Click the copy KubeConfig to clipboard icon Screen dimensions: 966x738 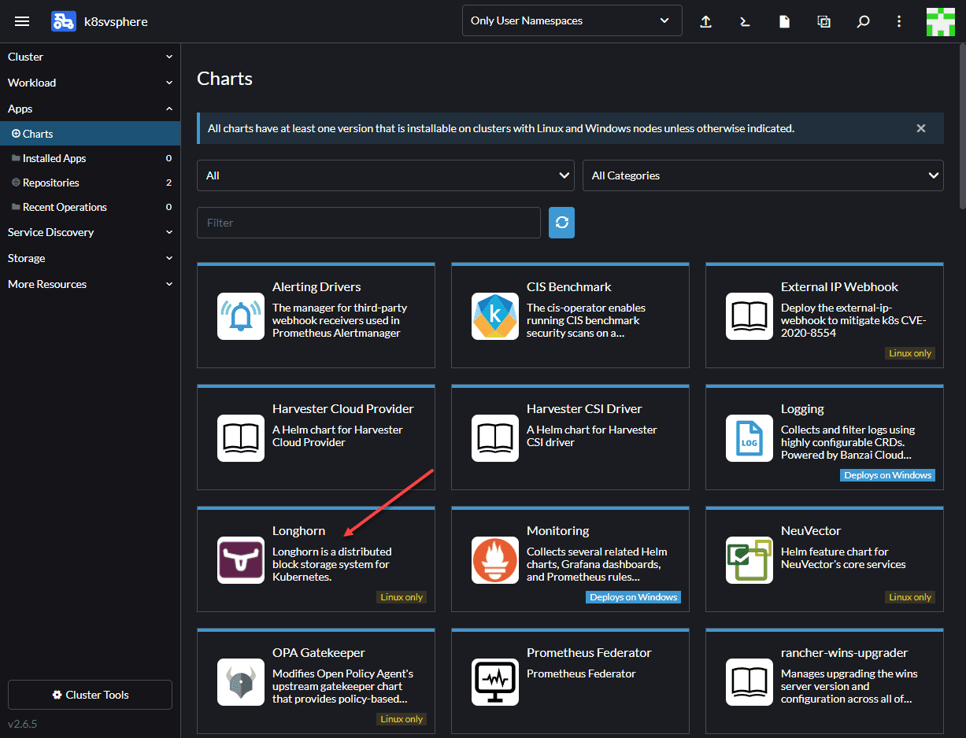[x=824, y=21]
